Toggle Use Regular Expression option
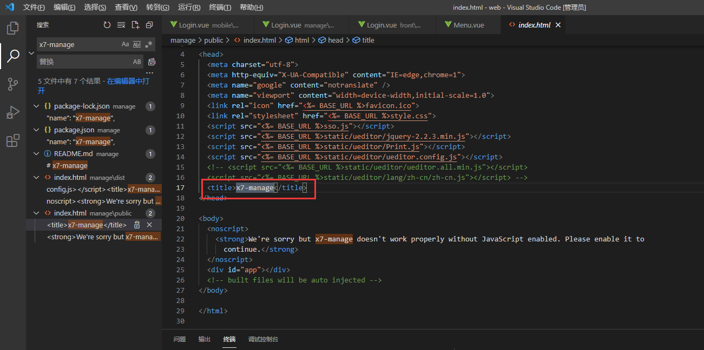This screenshot has width=704, height=350. [x=149, y=44]
